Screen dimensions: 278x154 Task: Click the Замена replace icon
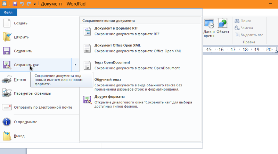237,28
